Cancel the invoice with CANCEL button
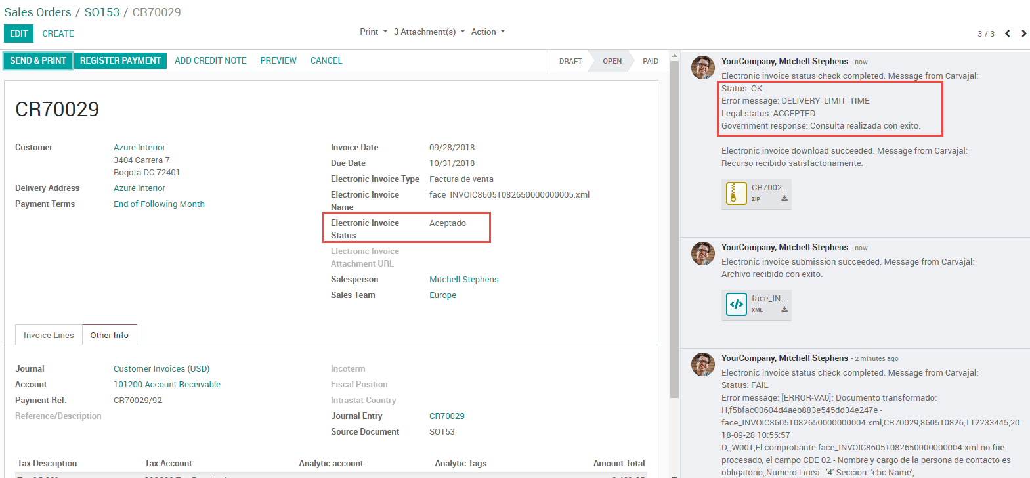The width and height of the screenshot is (1030, 478). click(x=326, y=60)
